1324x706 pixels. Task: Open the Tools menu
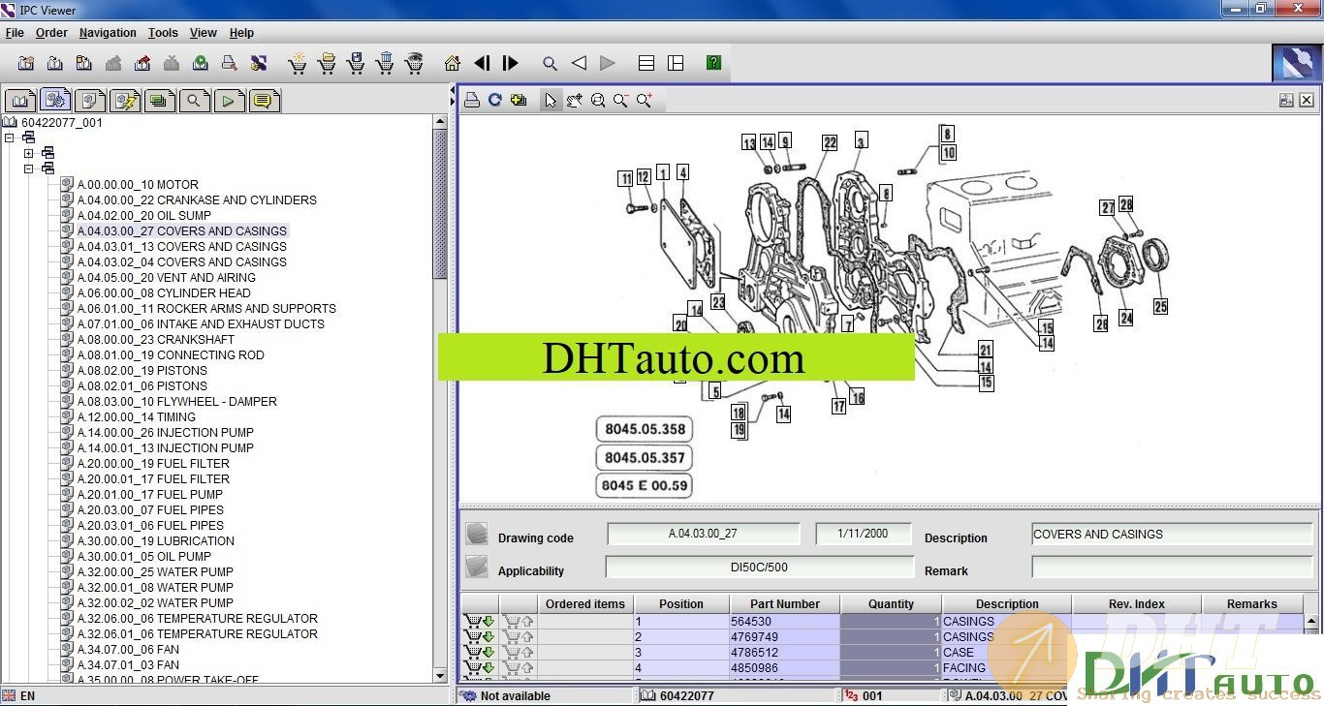click(x=163, y=33)
